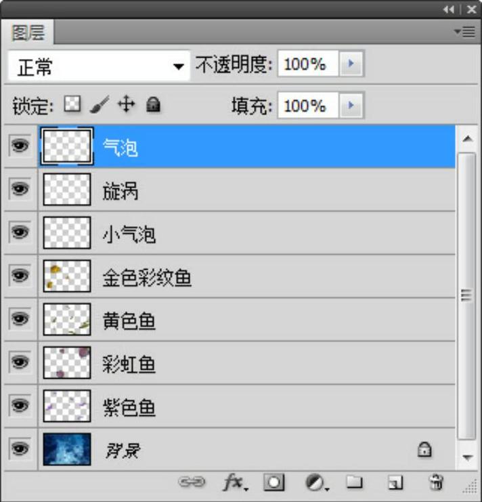The width and height of the screenshot is (482, 502).
Task: Add a layer mask
Action: click(x=274, y=482)
